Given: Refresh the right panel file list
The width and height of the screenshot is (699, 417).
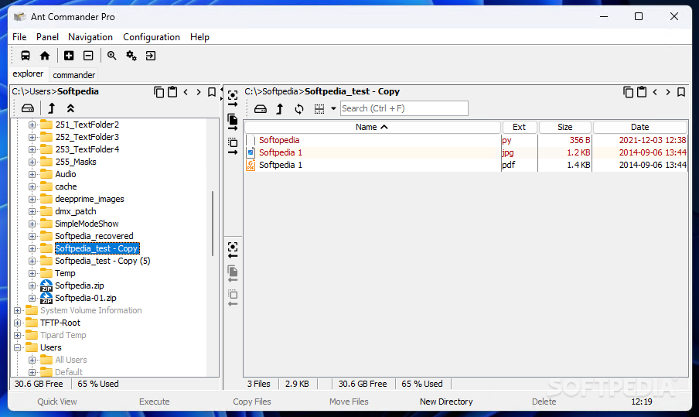Looking at the screenshot, I should click(x=299, y=109).
